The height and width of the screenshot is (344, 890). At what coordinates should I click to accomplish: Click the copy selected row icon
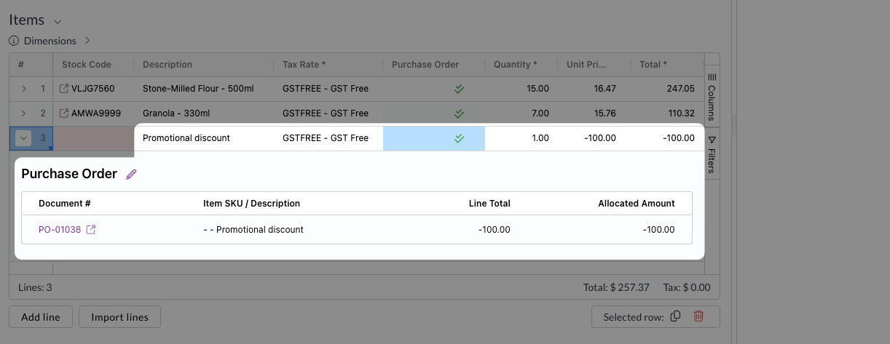pos(675,316)
